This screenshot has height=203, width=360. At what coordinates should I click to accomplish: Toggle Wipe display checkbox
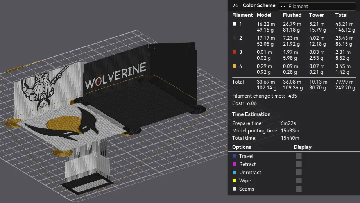click(x=299, y=180)
